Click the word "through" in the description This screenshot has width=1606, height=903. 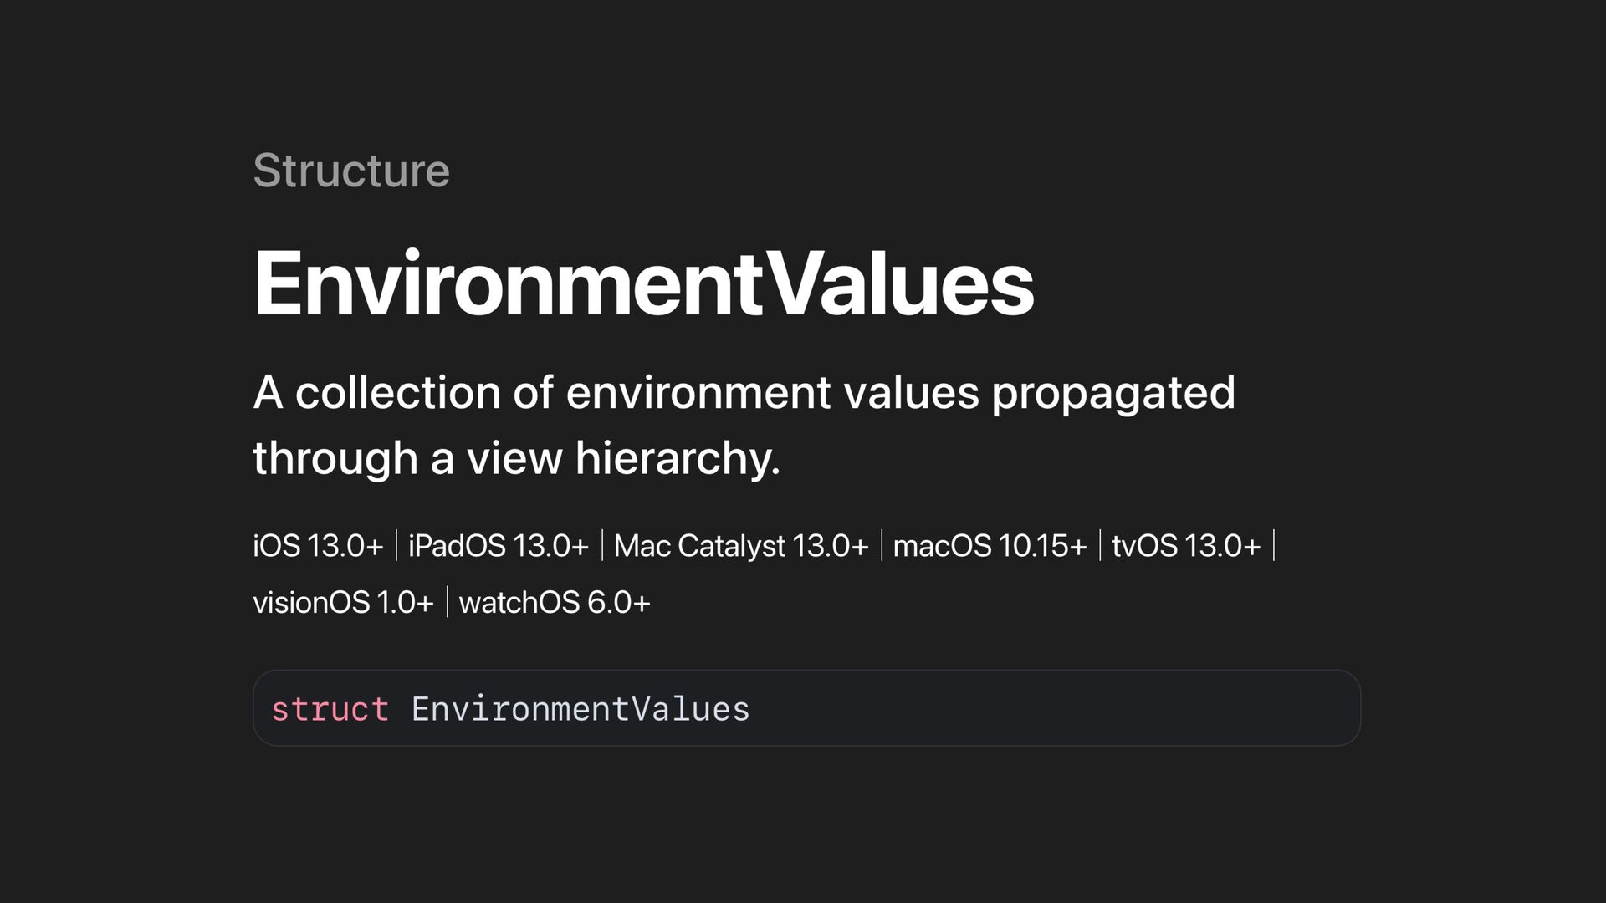coord(335,458)
